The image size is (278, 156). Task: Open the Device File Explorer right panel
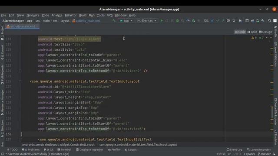[x=275, y=112]
